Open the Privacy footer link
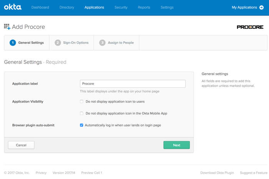Viewport: 269px width, 179px height. coord(41,173)
